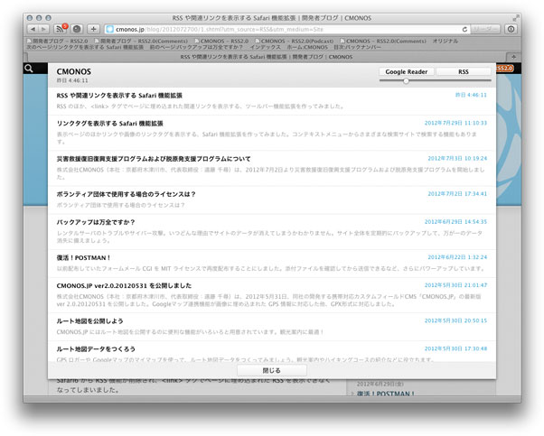Click the date 2012年5月30日 20:50:15
The width and height of the screenshot is (544, 436).
point(455,320)
